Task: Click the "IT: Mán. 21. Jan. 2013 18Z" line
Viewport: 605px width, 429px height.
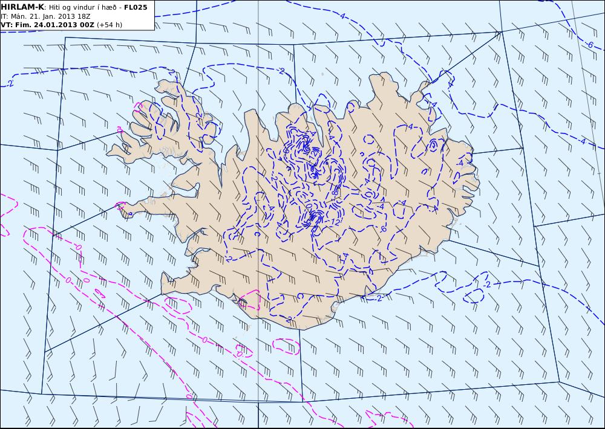Action: pyautogui.click(x=45, y=16)
